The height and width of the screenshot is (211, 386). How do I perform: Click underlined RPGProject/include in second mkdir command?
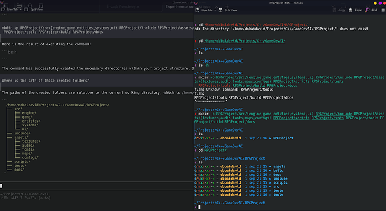[333, 114]
